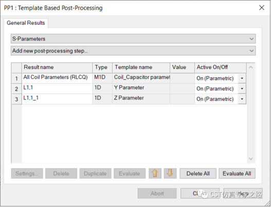Click scrollbar up arrow in results table
The width and height of the screenshot is (271, 207).
(251, 67)
